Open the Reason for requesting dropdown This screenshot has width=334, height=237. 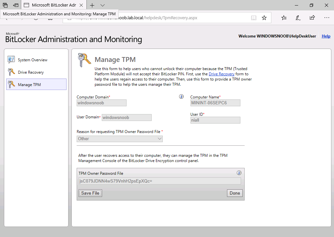click(119, 139)
